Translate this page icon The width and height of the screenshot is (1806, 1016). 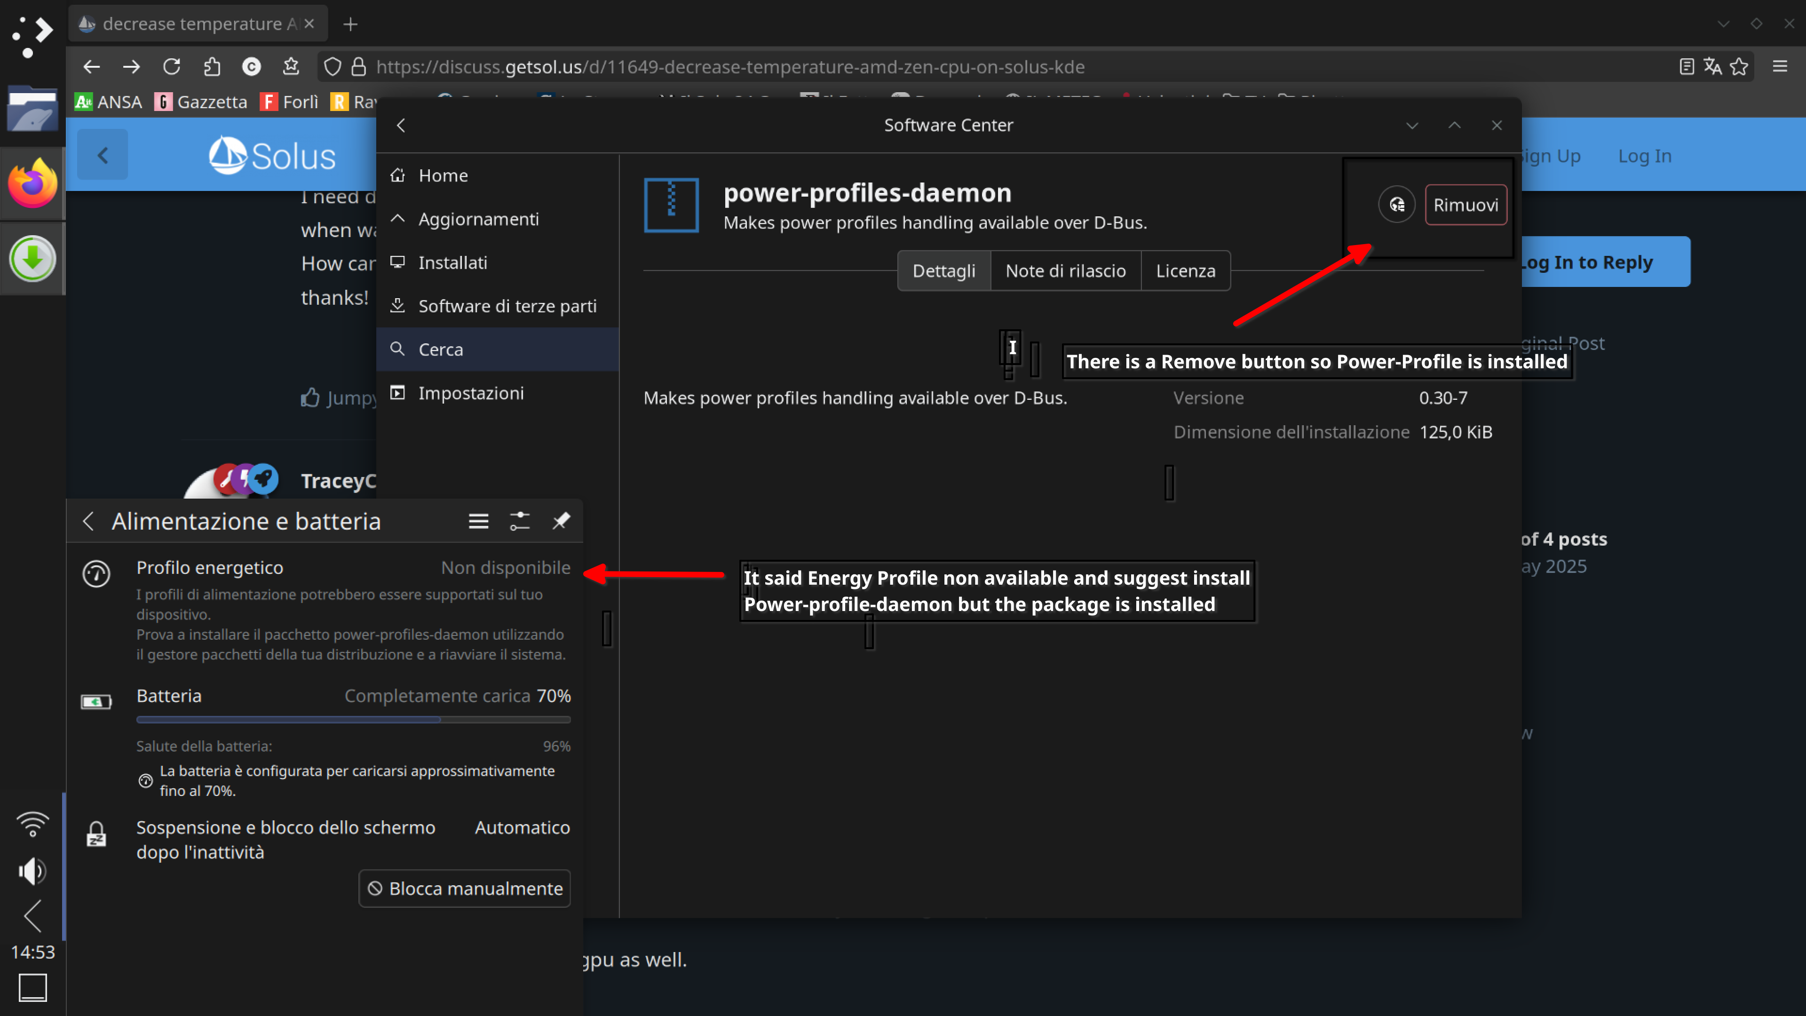click(1713, 67)
